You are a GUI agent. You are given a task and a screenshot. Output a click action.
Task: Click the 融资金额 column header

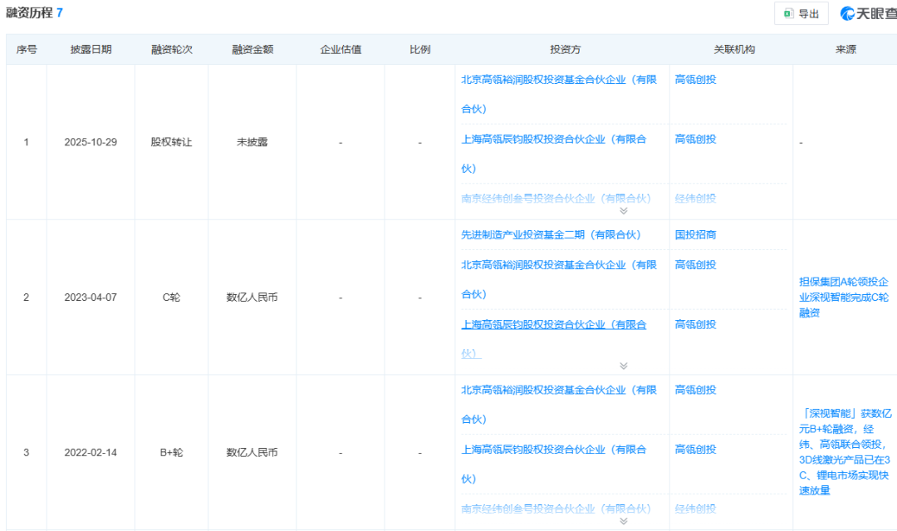tap(252, 50)
